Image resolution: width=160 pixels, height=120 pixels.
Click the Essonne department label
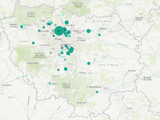coord(55,76)
